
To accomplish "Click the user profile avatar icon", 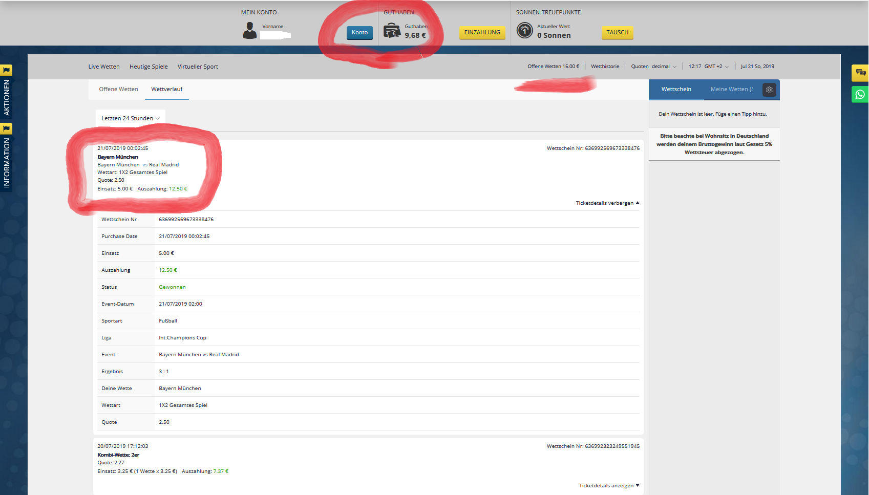I will (249, 31).
